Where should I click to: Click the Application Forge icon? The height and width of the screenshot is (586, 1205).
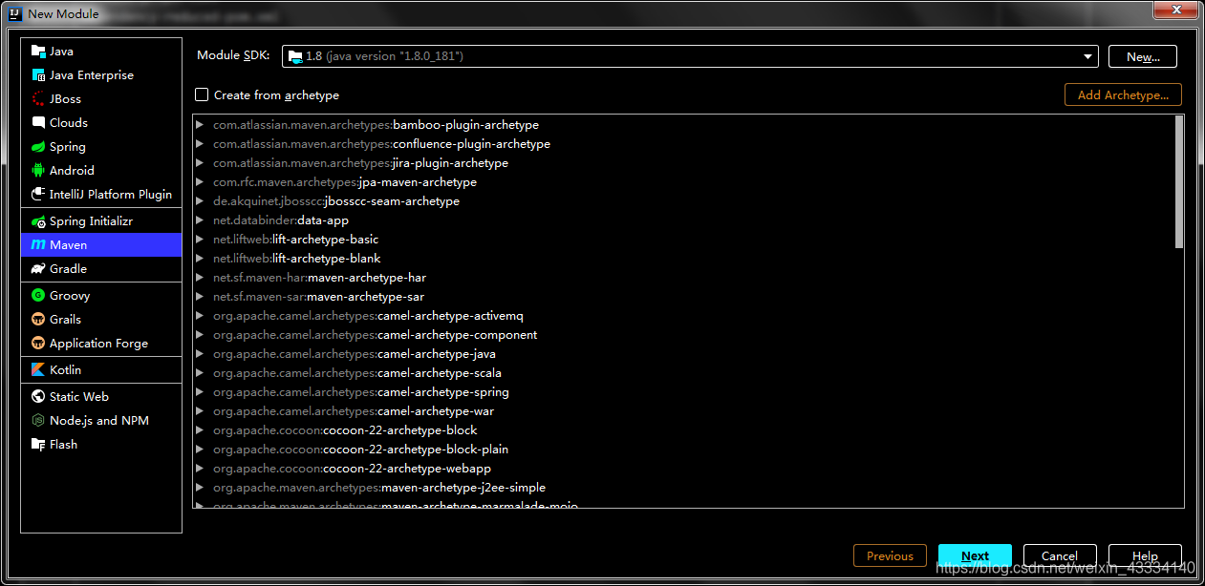point(38,344)
